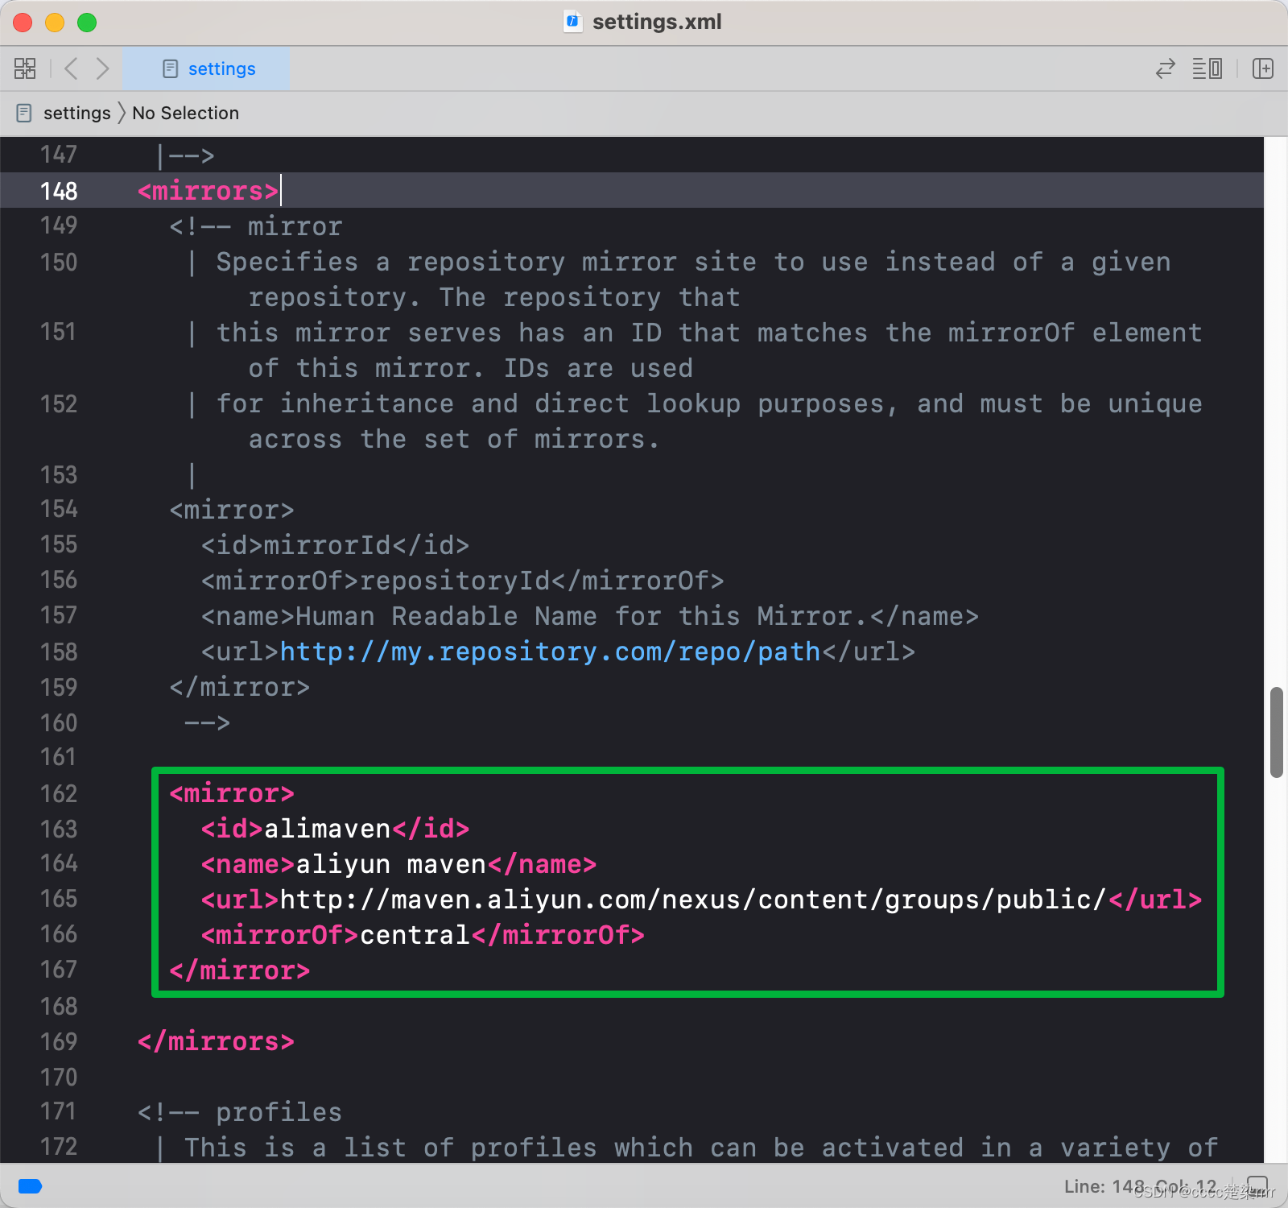Click the Line 148 Col 12 status
1288x1208 pixels.
point(1140,1186)
